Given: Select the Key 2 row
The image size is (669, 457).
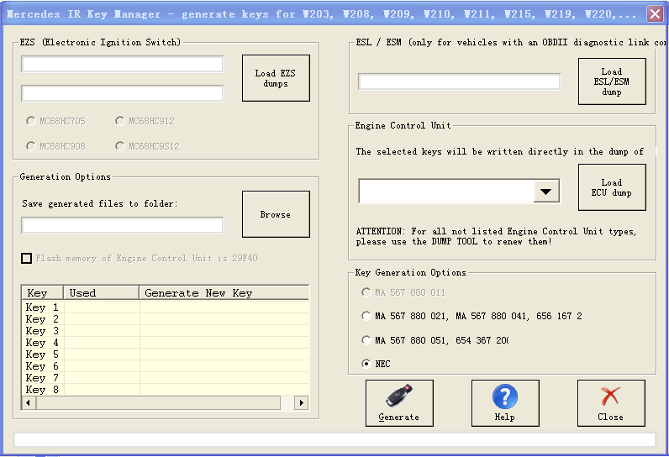Looking at the screenshot, I should 165,319.
